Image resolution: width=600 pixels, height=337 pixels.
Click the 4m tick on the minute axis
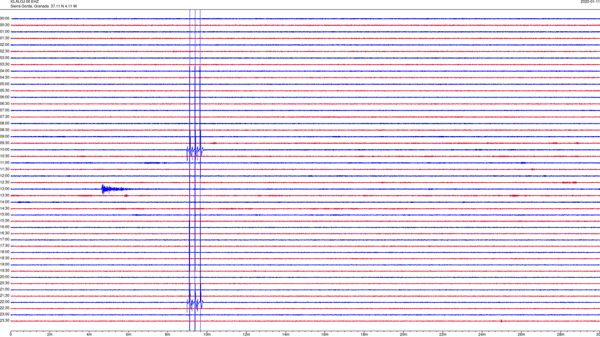(x=89, y=335)
